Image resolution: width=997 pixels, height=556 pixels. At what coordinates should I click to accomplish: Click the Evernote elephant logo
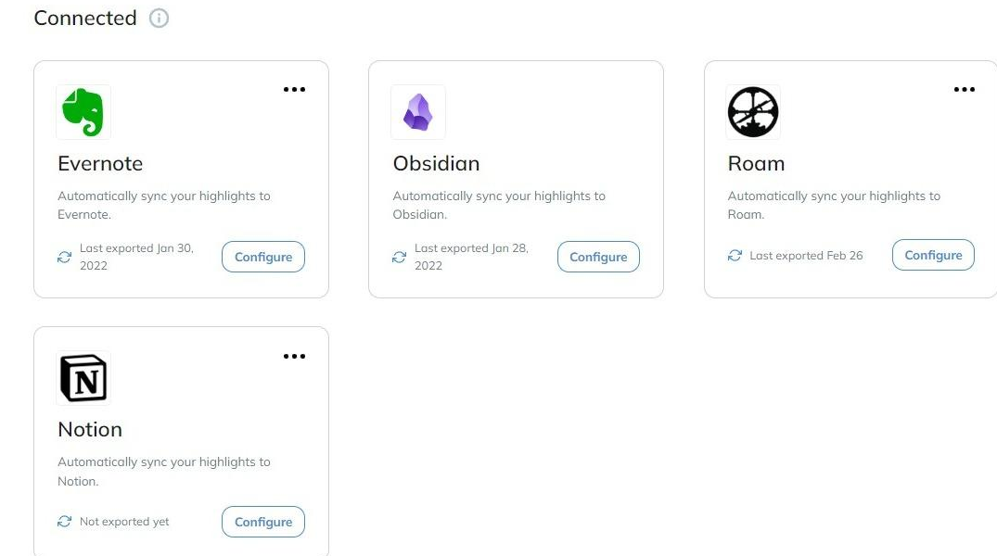pos(83,112)
